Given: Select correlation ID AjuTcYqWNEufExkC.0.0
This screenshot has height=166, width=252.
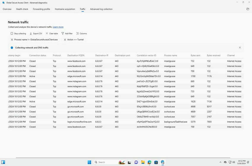Looking at the screenshot, I should [x=147, y=61].
